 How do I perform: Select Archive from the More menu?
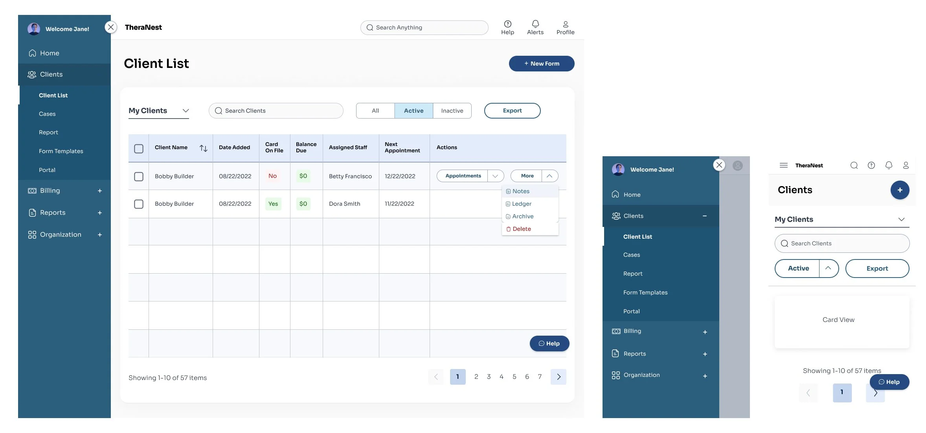click(x=522, y=216)
